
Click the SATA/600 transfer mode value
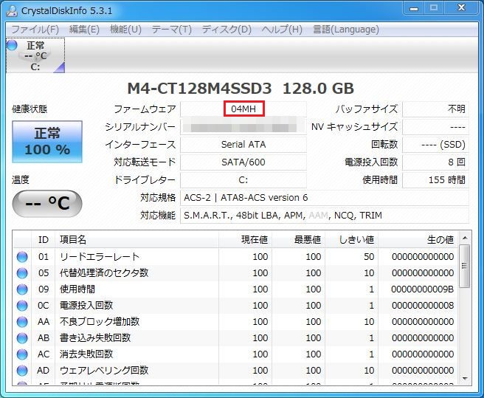243,162
